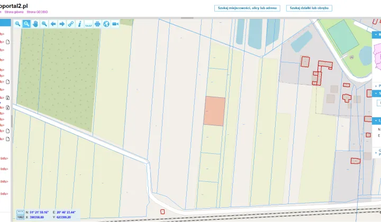
Task: Go forward to next map view arrow
Action: click(62, 24)
